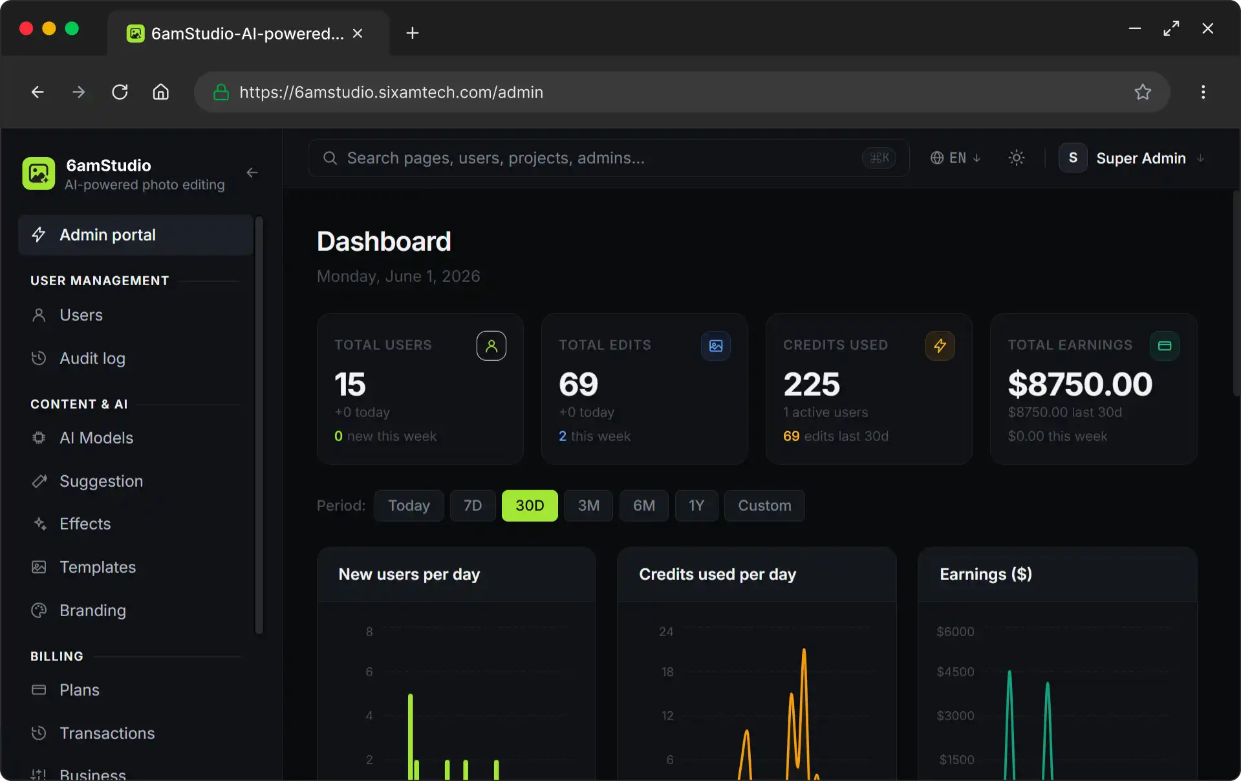Navigate to AI Models
This screenshot has height=781, width=1241.
point(136,438)
